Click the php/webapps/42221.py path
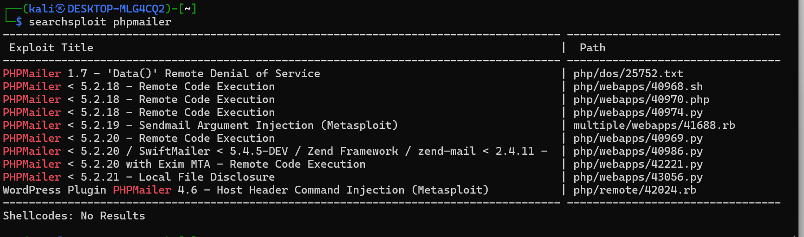Image resolution: width=804 pixels, height=237 pixels. point(638,164)
